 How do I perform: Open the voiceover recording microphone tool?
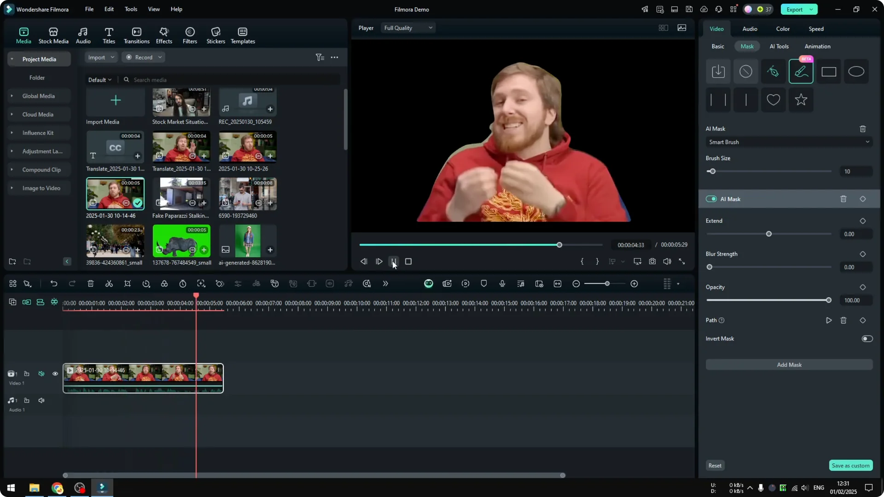pos(502,283)
